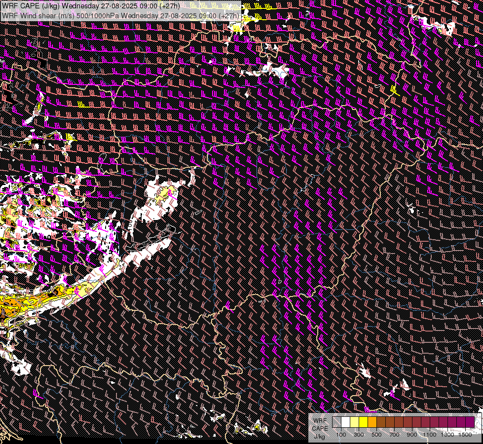Select the bright yellow CAPE legend swatch
The height and width of the screenshot is (444, 483).
pos(363,422)
